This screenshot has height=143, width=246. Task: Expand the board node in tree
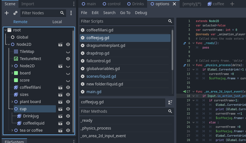[x=12, y=73]
